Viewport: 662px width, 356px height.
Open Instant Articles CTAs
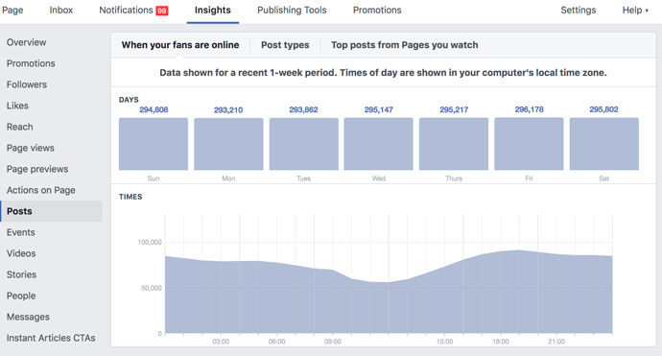(x=51, y=338)
